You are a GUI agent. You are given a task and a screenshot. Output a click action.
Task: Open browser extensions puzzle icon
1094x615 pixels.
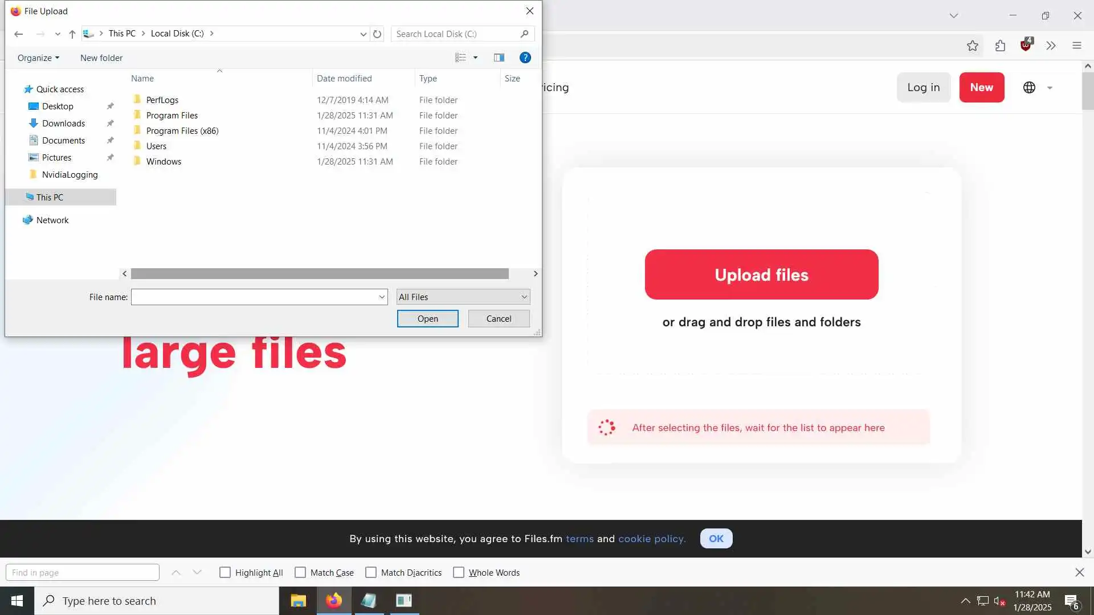(1000, 46)
